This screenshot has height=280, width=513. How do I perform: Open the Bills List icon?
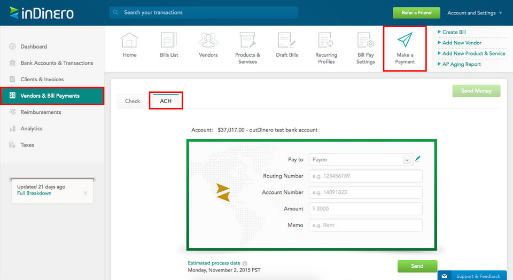(169, 40)
